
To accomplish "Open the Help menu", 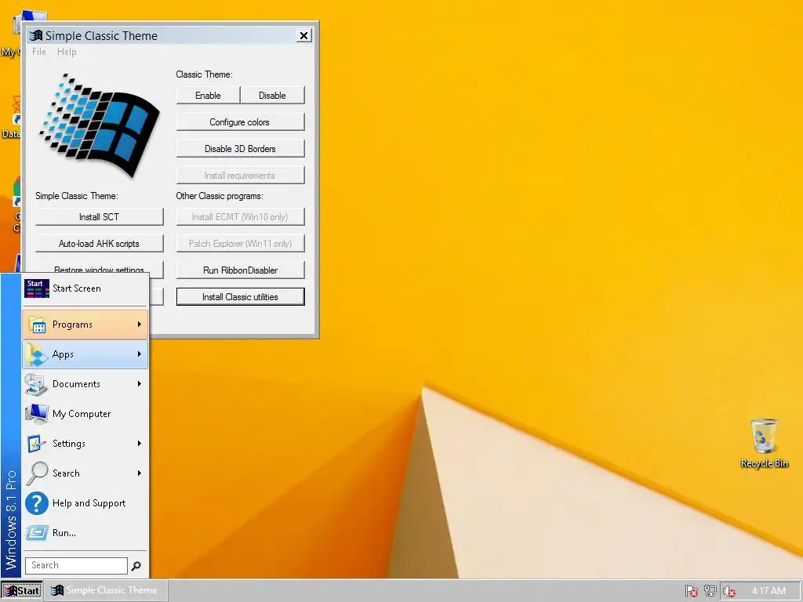I will 67,52.
